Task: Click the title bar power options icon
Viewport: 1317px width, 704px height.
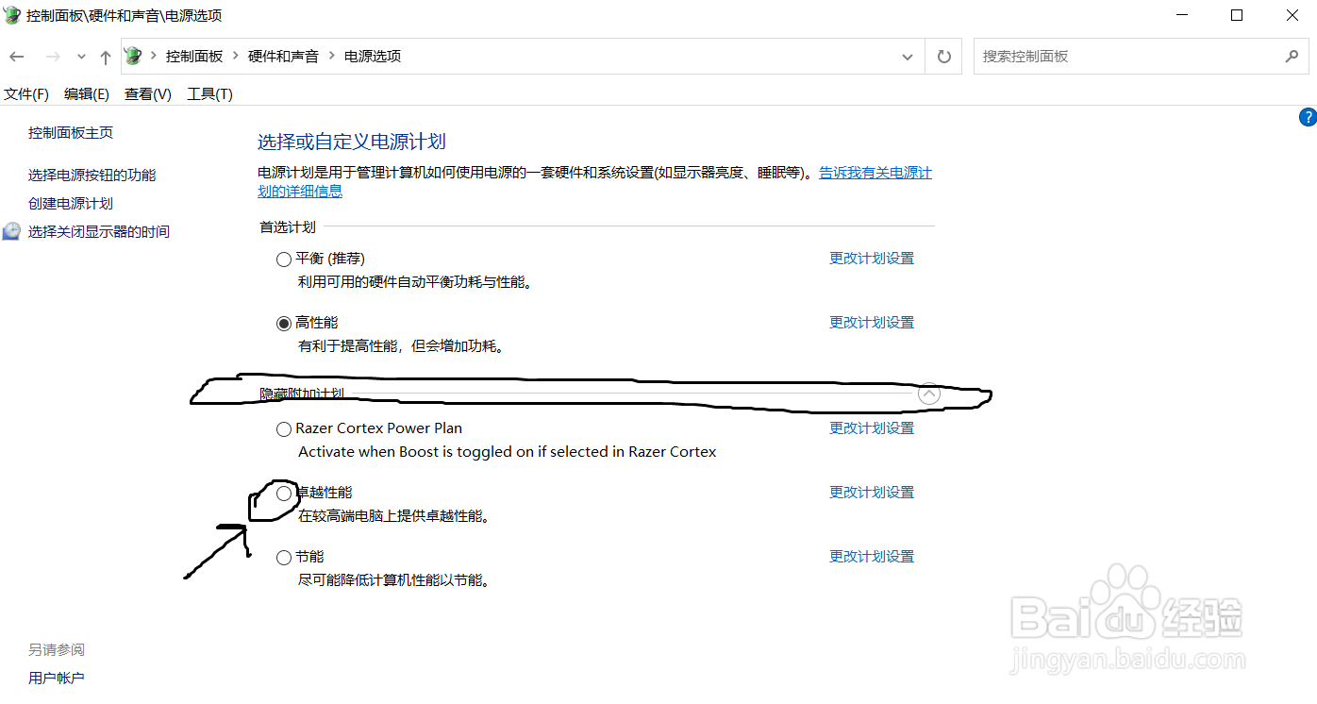Action: 14,15
